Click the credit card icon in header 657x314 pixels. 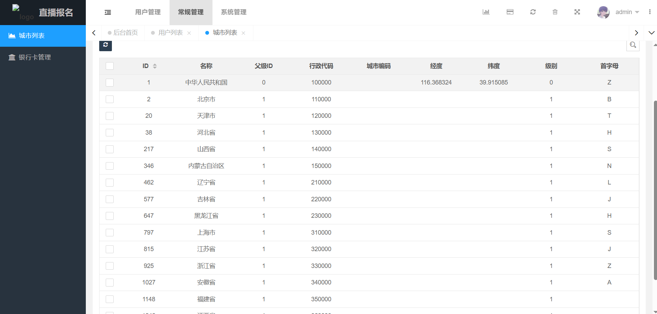[x=510, y=12]
